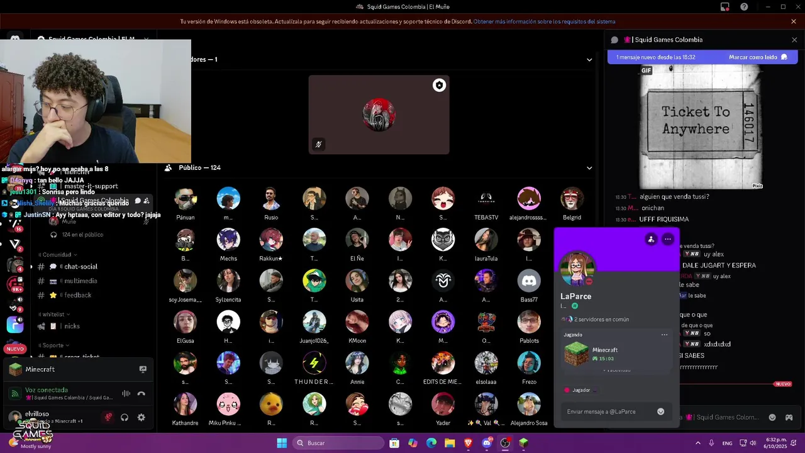Open emoji picker in LaParce message box
Viewport: 805px width, 453px height.
660,411
